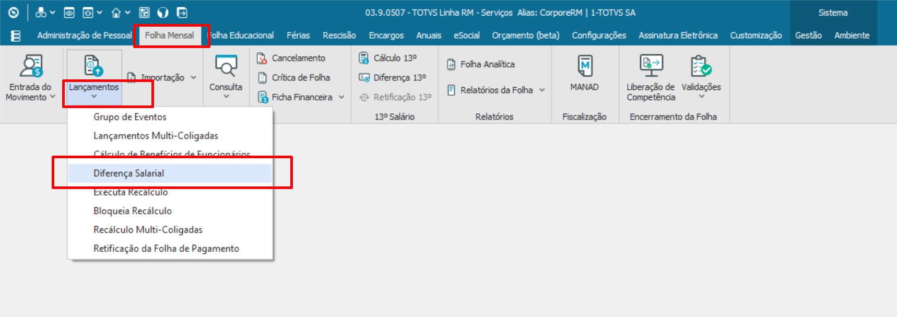The width and height of the screenshot is (897, 317).
Task: Click the Retificação 13º icon
Action: coord(364,97)
